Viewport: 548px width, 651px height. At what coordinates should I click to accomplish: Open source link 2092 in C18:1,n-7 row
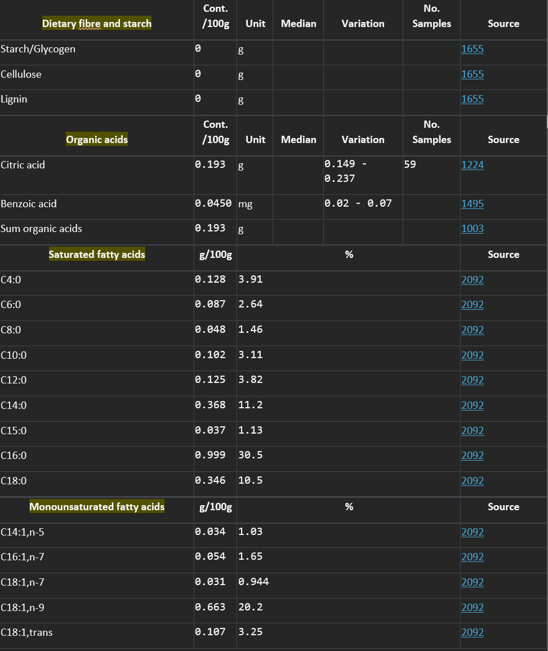(x=473, y=582)
